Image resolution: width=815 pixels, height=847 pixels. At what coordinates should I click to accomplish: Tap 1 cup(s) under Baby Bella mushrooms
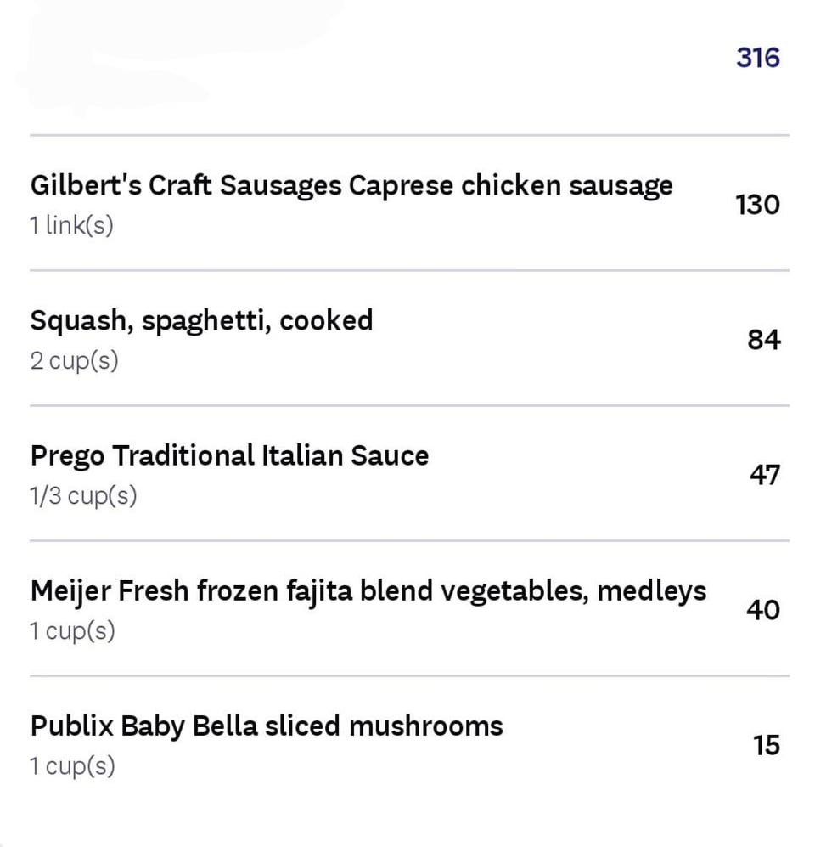(72, 766)
